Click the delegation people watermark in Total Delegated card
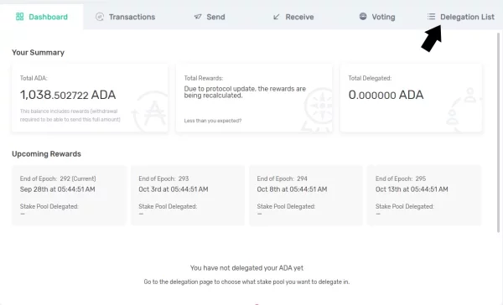Image resolution: width=503 pixels, height=305 pixels. (x=464, y=110)
